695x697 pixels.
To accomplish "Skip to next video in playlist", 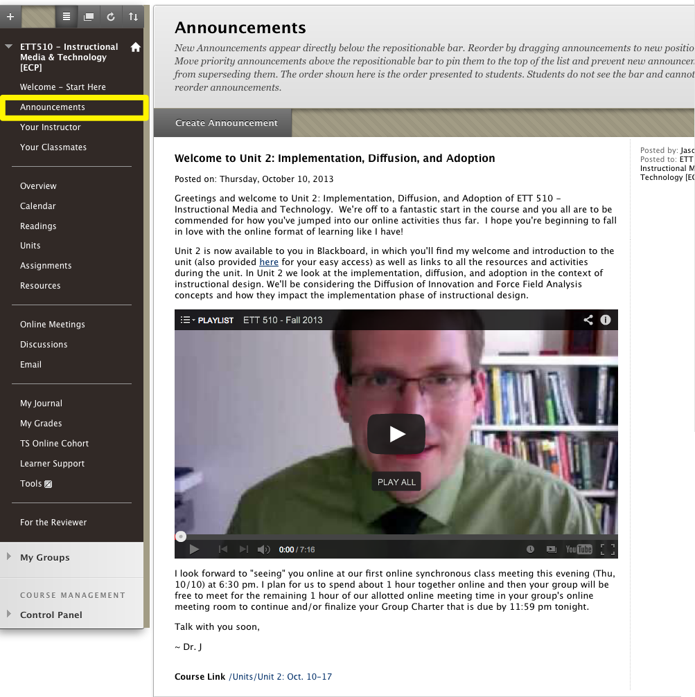I will click(243, 550).
